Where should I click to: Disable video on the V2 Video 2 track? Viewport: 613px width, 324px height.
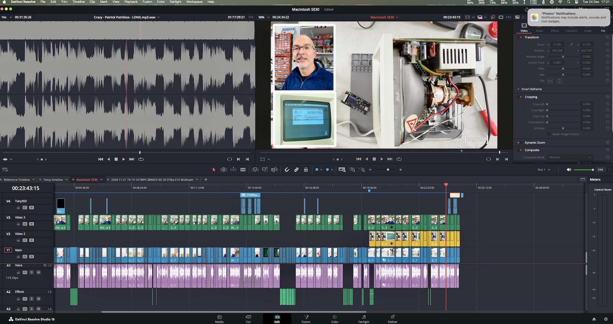coord(32,240)
